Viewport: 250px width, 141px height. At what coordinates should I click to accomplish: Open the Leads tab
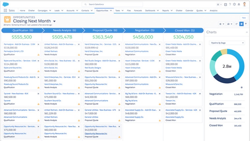57,10
